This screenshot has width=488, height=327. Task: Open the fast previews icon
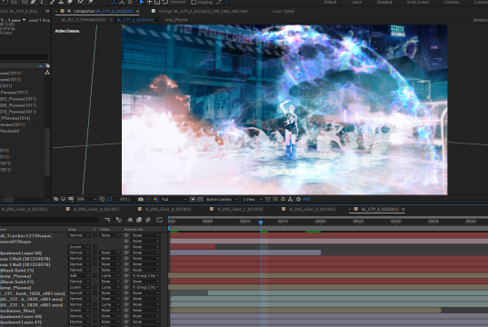(x=275, y=199)
